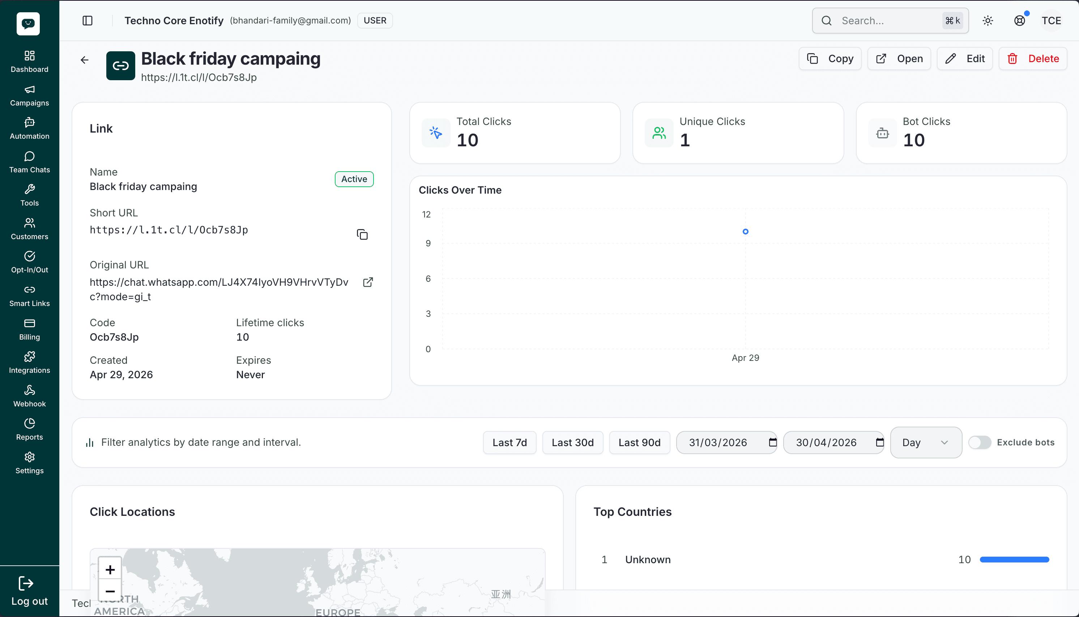
Task: Zoom out on the click locations map
Action: click(x=110, y=591)
